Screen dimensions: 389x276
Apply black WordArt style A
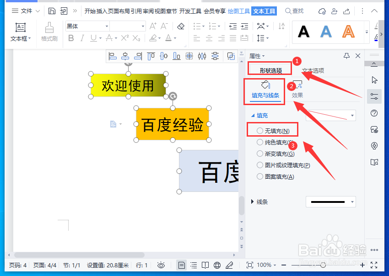tap(304, 32)
